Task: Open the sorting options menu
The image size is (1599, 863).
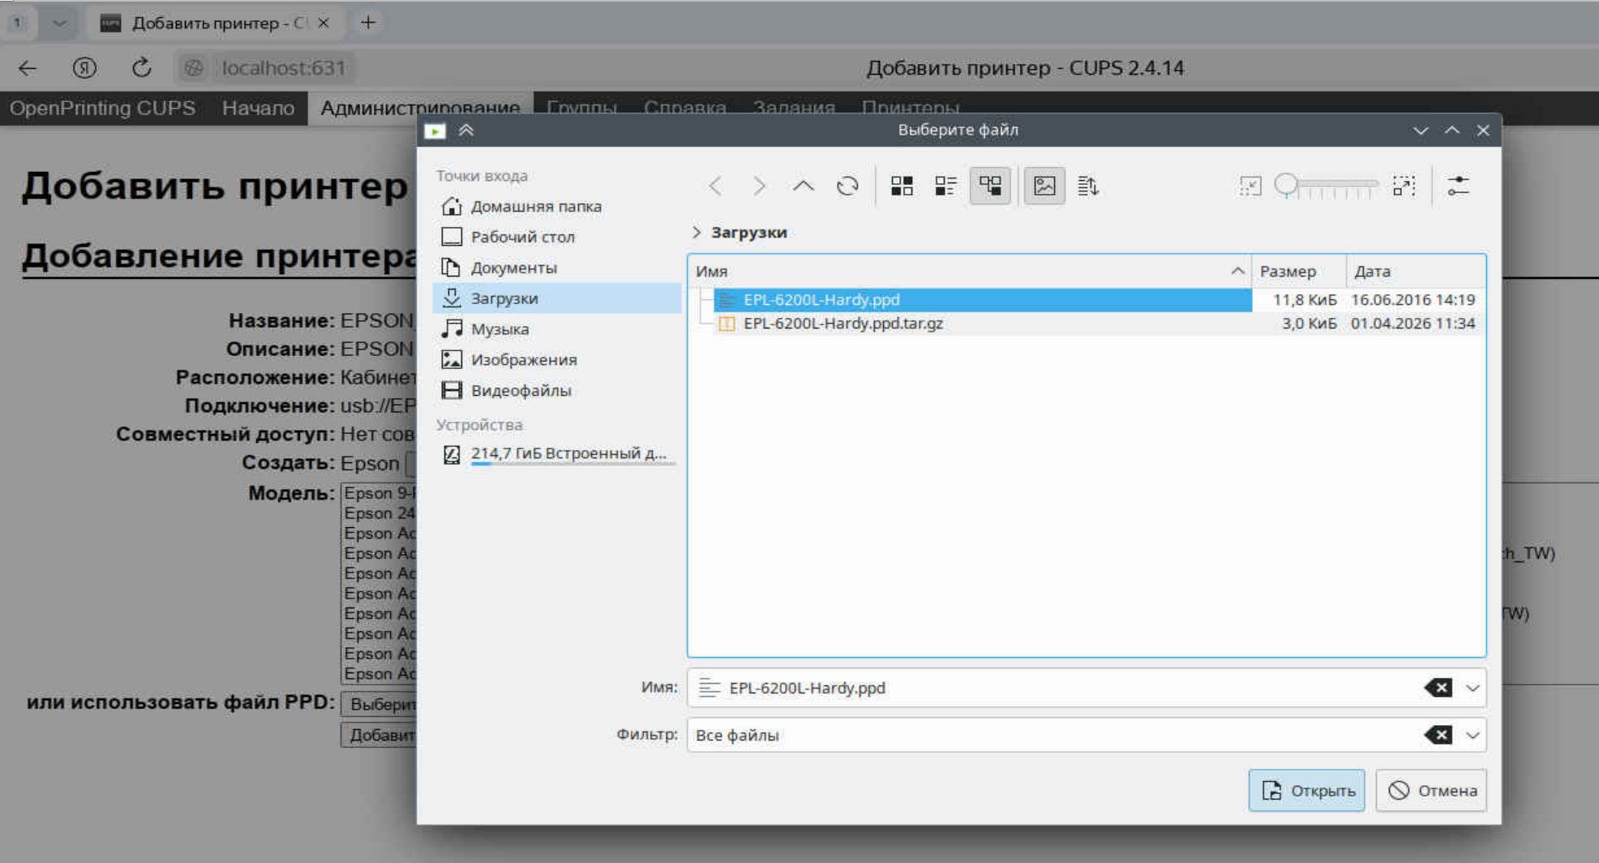Action: coord(1087,186)
